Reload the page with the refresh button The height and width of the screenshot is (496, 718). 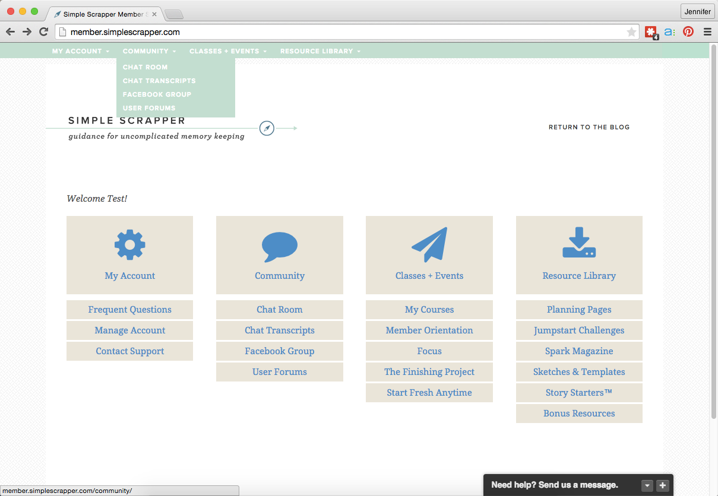point(43,32)
